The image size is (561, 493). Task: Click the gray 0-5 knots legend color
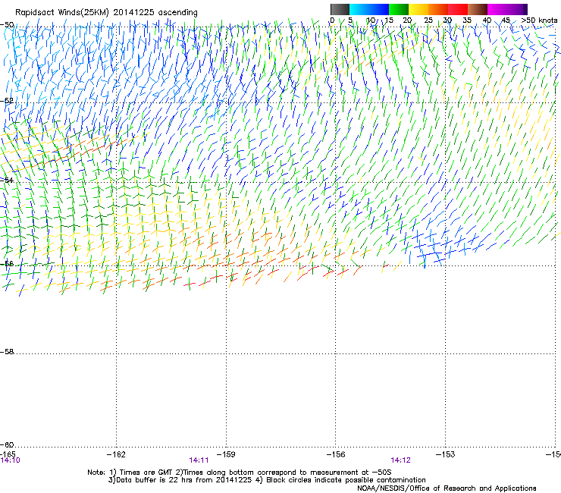(x=340, y=9)
